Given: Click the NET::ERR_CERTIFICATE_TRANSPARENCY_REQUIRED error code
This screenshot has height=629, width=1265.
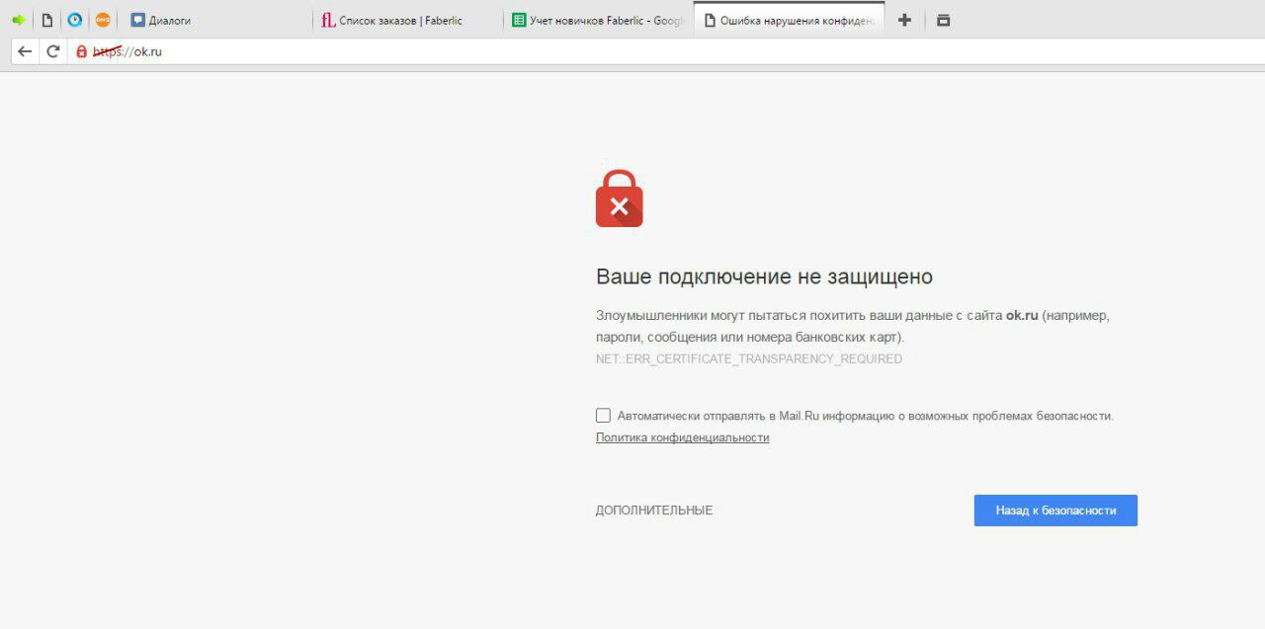Looking at the screenshot, I should click(x=749, y=358).
